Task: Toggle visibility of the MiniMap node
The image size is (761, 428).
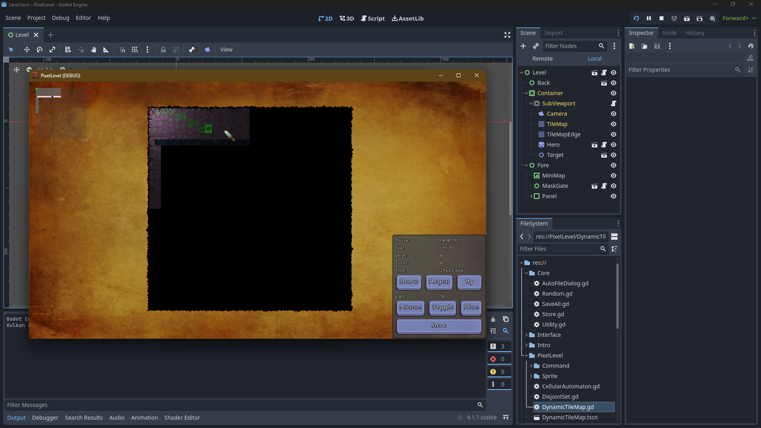Action: click(613, 176)
